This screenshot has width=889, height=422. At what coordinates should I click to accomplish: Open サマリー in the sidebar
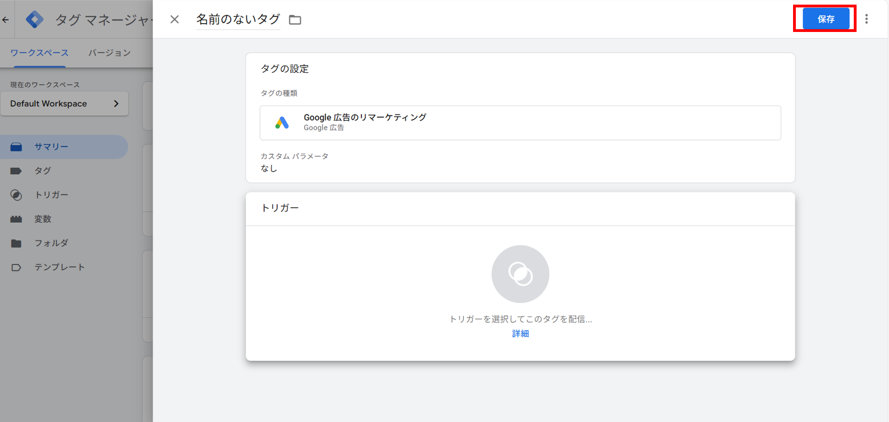[64, 147]
